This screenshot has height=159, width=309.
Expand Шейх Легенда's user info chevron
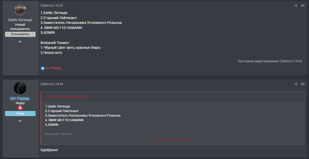click(x=20, y=42)
